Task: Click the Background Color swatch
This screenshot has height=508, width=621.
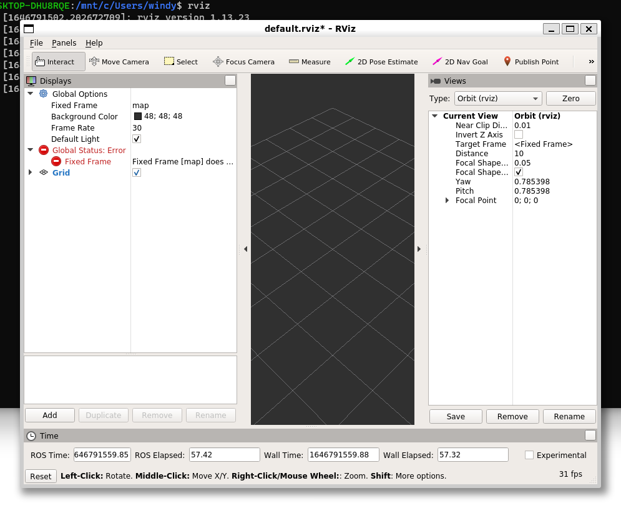Action: 138,116
